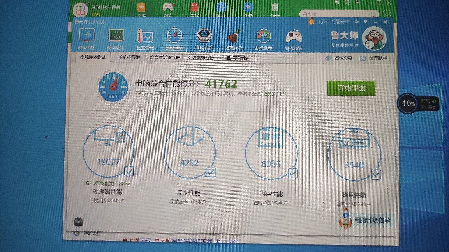Toggle the 显卡性能 test checkbox
449x252 pixels.
(210, 172)
